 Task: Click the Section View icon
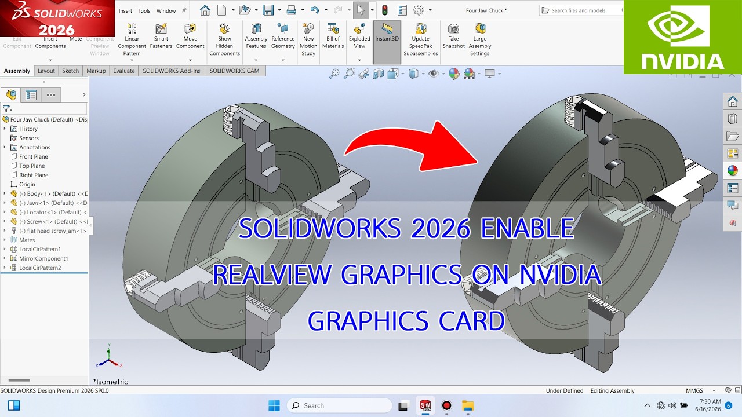379,74
